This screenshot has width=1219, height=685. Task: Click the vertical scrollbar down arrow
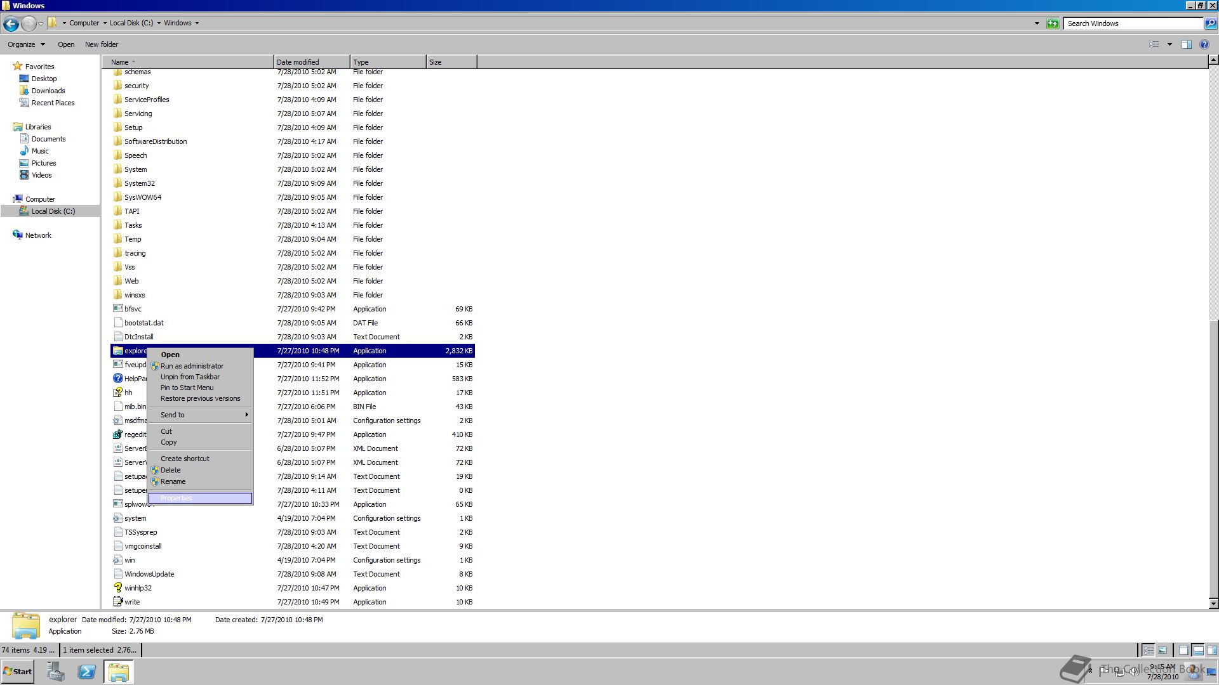pos(1213,603)
